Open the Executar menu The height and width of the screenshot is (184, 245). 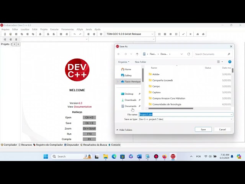pyautogui.click(x=54, y=30)
